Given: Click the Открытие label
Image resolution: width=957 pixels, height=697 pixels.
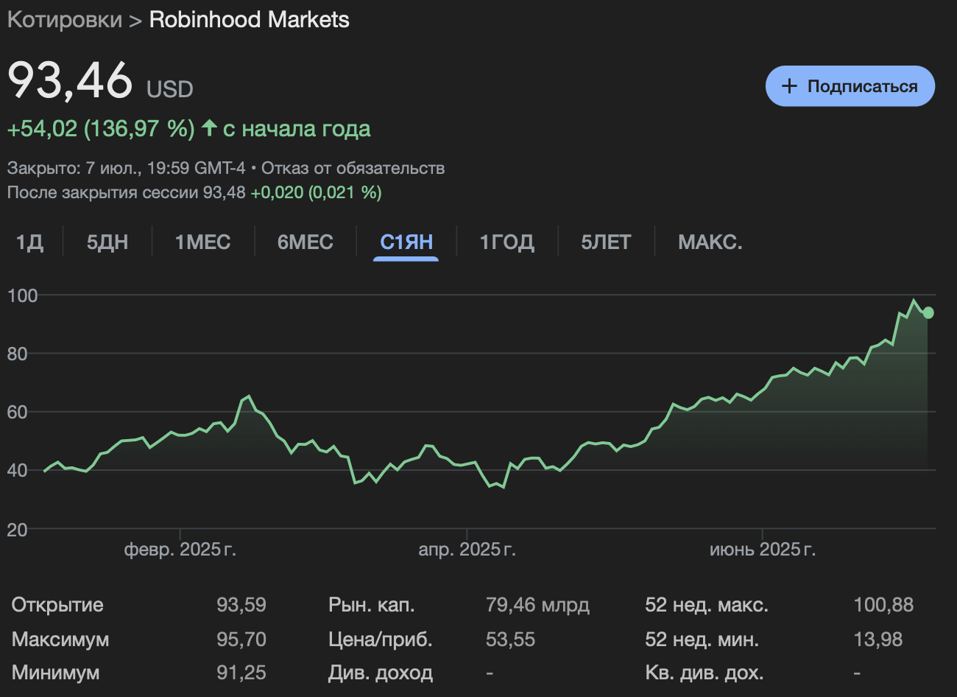Looking at the screenshot, I should (57, 605).
